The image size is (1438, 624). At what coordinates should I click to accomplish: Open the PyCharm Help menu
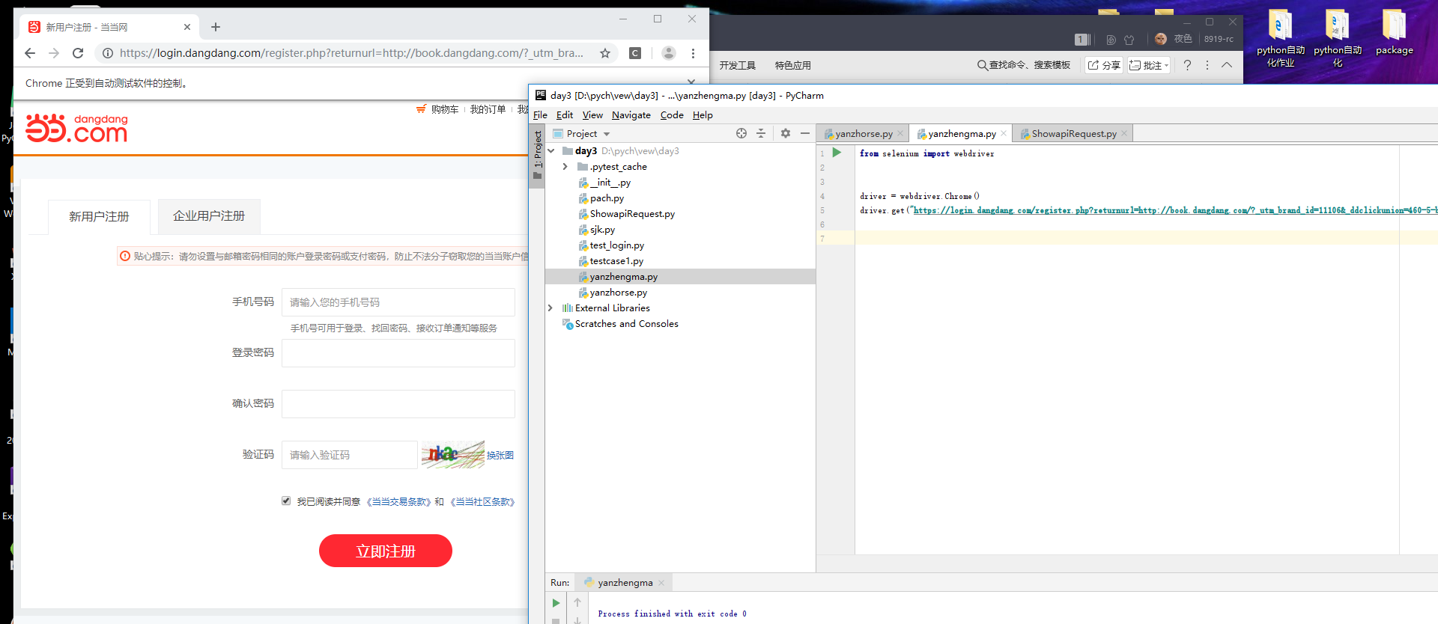click(703, 114)
